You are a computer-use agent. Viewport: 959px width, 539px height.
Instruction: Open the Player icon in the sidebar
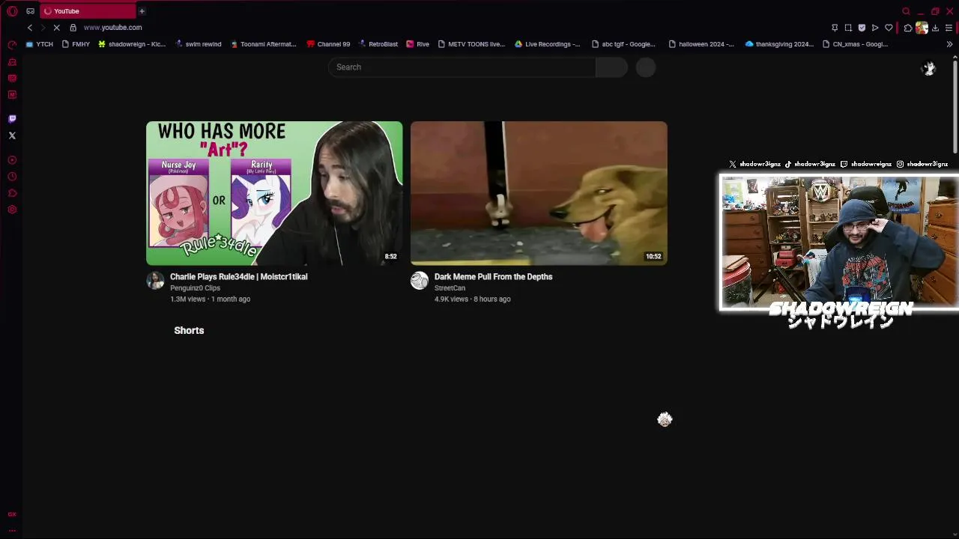(12, 160)
